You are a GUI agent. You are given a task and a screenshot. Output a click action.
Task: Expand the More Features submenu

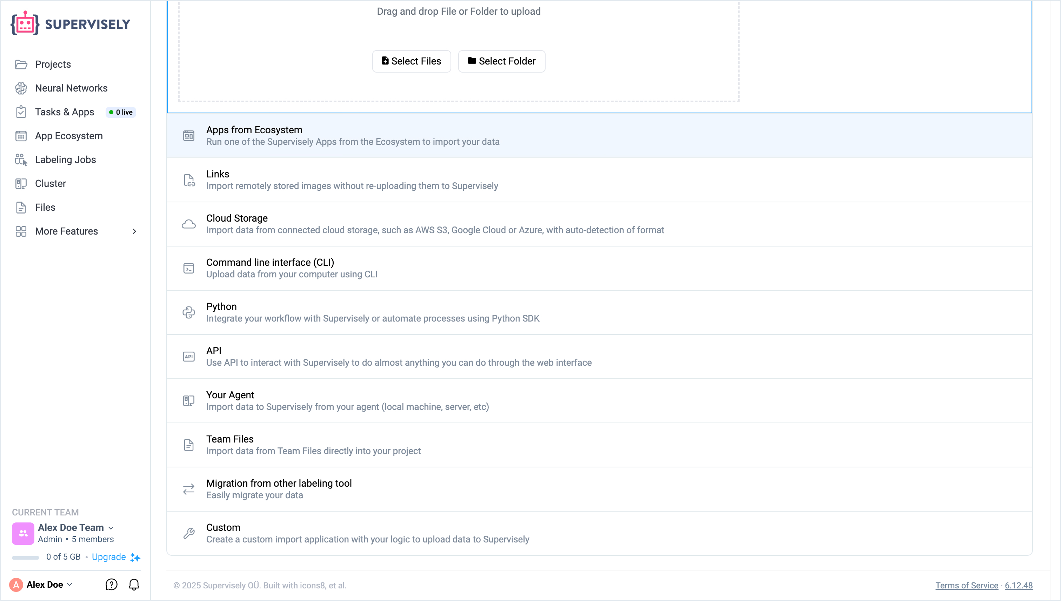tap(134, 231)
